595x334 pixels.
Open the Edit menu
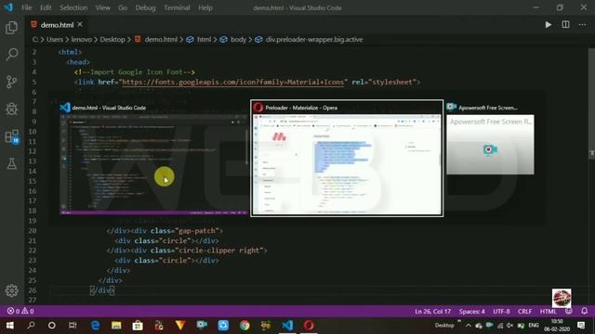pos(46,7)
